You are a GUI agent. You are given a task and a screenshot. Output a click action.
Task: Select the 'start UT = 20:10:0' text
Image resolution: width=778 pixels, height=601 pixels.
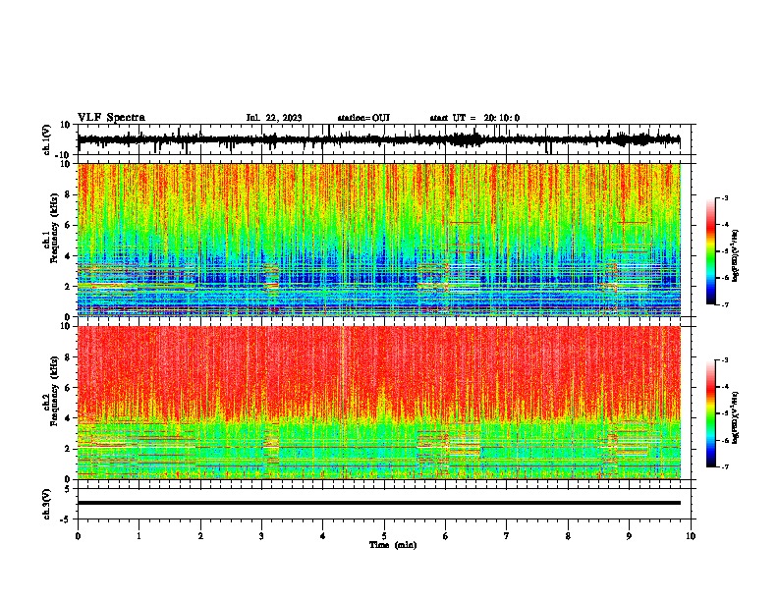click(474, 118)
